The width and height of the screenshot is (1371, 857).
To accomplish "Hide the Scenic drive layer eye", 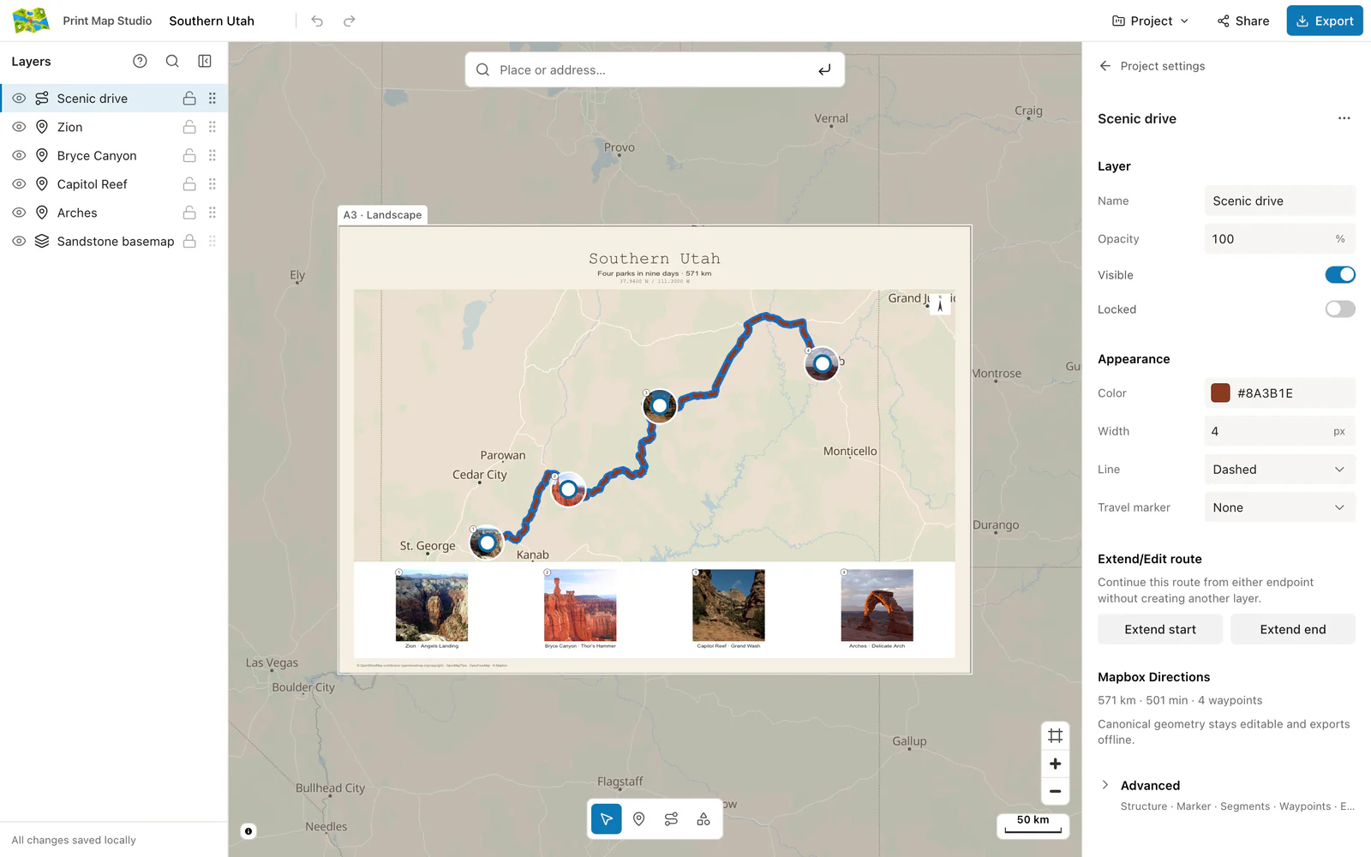I will coord(19,99).
